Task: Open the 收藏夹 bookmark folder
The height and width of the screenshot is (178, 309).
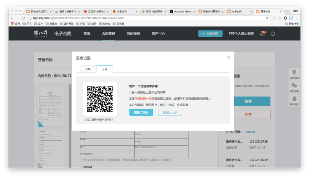Action: coord(51,23)
